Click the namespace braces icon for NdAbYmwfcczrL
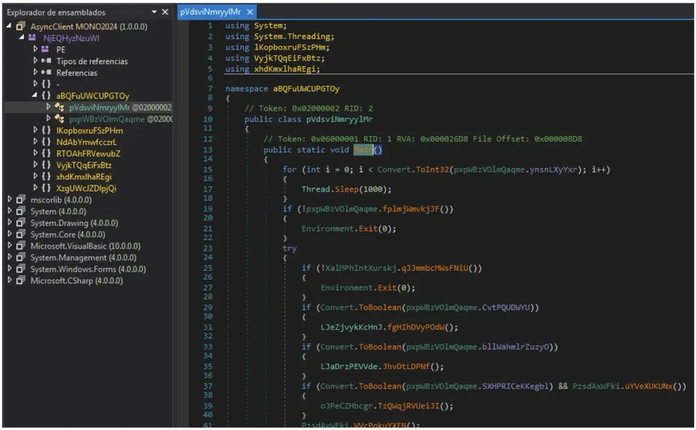Image resolution: width=696 pixels, height=430 pixels. 46,142
